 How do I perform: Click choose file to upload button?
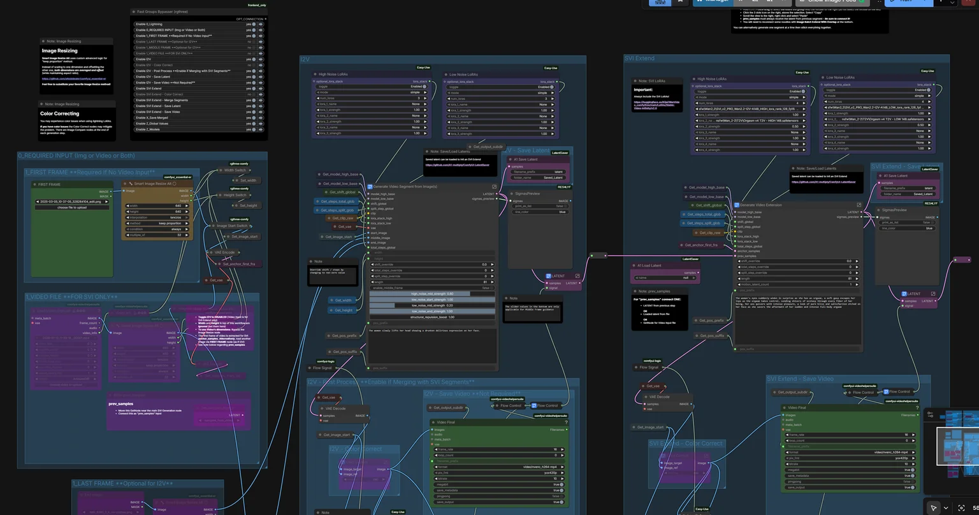tap(72, 208)
